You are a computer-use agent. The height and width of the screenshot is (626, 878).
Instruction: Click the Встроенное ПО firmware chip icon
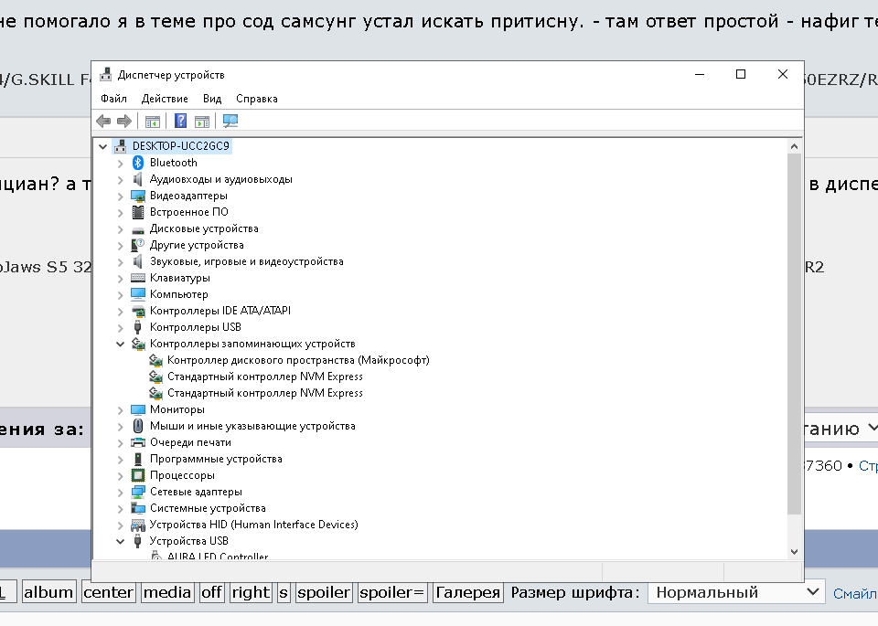point(138,212)
